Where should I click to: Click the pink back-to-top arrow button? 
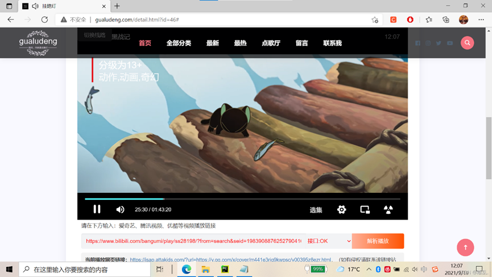pyautogui.click(x=465, y=247)
